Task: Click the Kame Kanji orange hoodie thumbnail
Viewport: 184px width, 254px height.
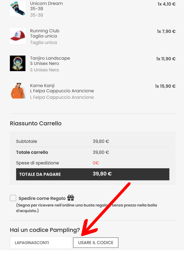Action: [18, 91]
